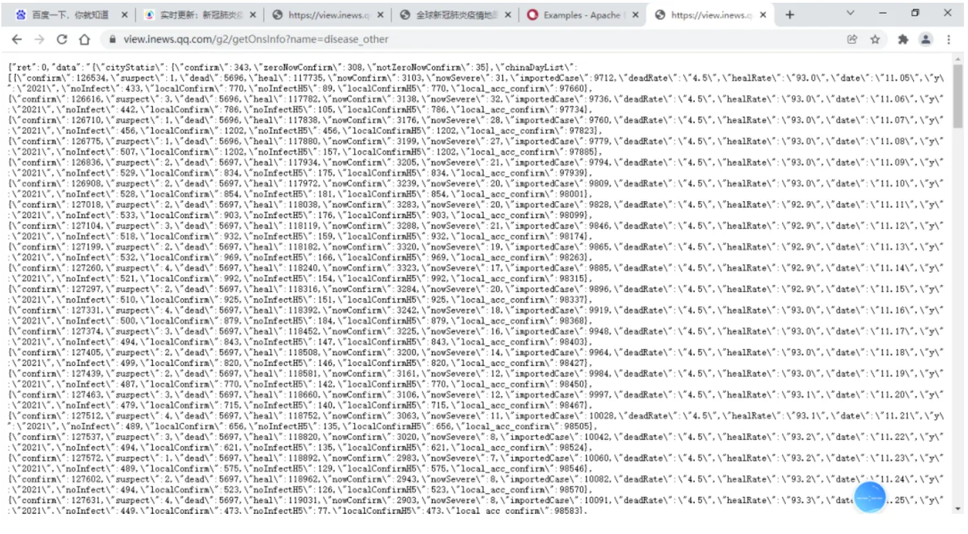This screenshot has width=968, height=534.
Task: Switch to the Examples - Apache tab
Action: 582,15
